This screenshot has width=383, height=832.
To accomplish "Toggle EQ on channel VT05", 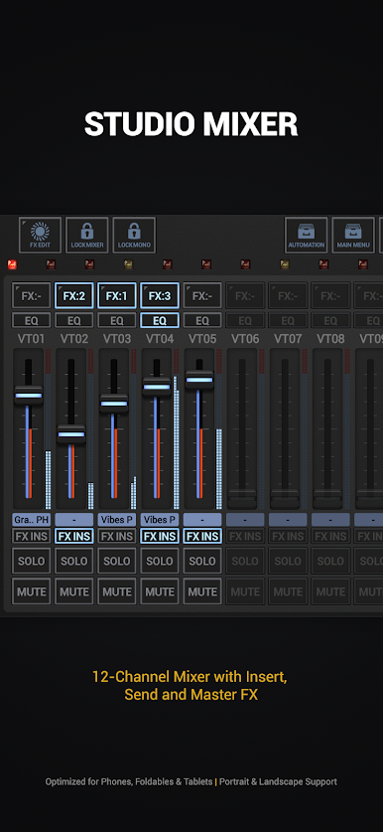I will [x=202, y=320].
